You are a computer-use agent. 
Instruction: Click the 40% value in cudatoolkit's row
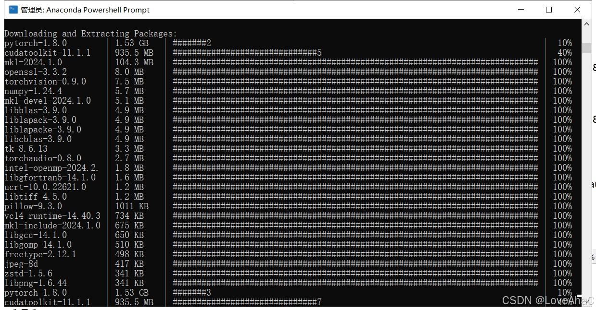pyautogui.click(x=565, y=53)
